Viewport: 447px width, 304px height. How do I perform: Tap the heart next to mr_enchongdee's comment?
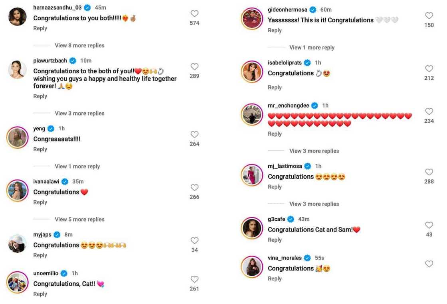click(429, 112)
